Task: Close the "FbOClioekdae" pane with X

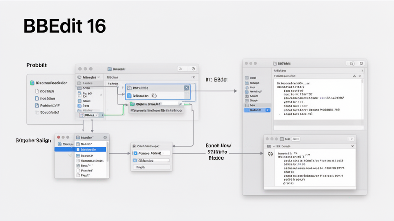Action: coord(360,76)
